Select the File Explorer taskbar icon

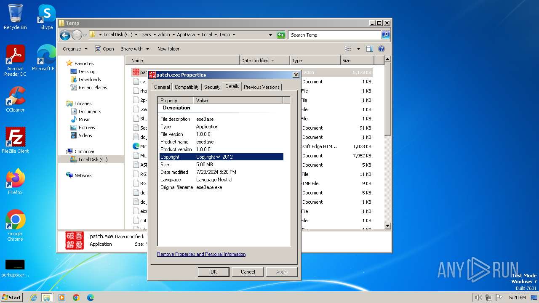tap(47, 298)
